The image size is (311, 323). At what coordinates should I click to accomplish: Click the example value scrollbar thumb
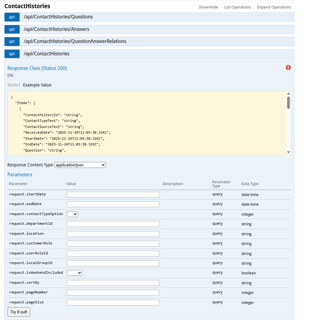tap(288, 103)
